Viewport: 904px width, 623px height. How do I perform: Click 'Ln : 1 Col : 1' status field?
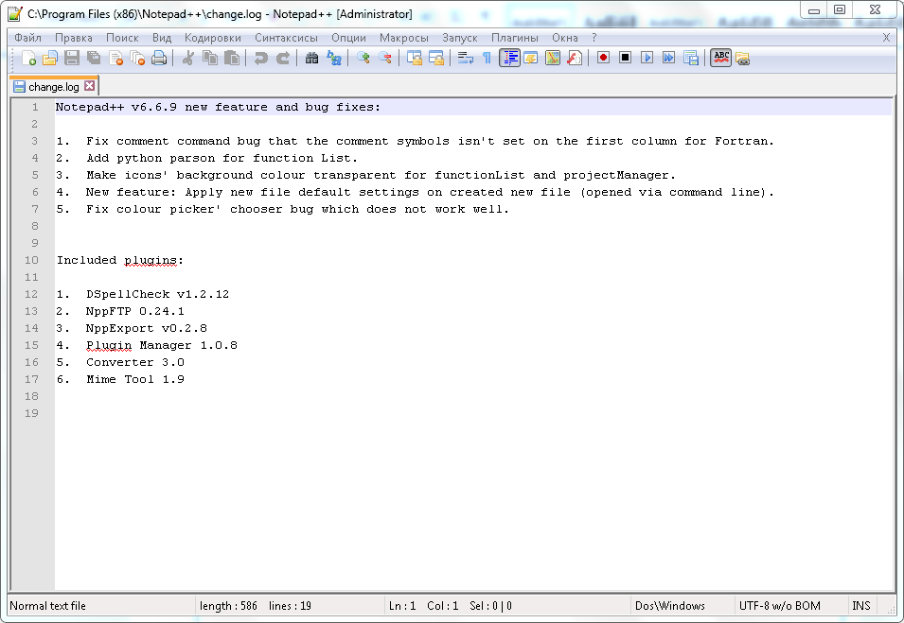[424, 606]
